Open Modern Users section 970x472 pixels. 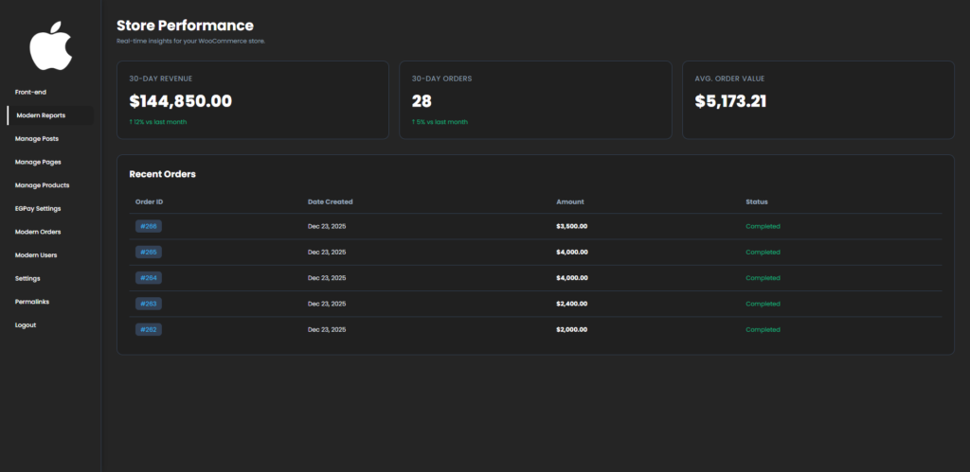pyautogui.click(x=36, y=255)
